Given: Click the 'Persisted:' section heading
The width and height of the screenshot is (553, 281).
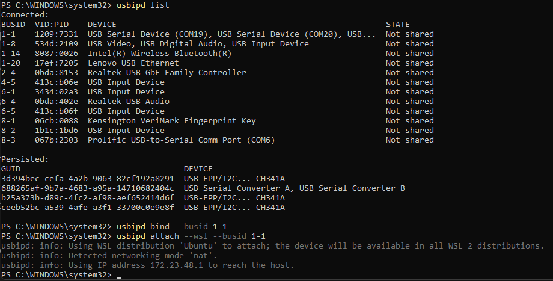Looking at the screenshot, I should (x=25, y=159).
